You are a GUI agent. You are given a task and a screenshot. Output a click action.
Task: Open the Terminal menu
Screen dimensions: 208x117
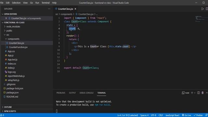pyautogui.click(x=45, y=3)
